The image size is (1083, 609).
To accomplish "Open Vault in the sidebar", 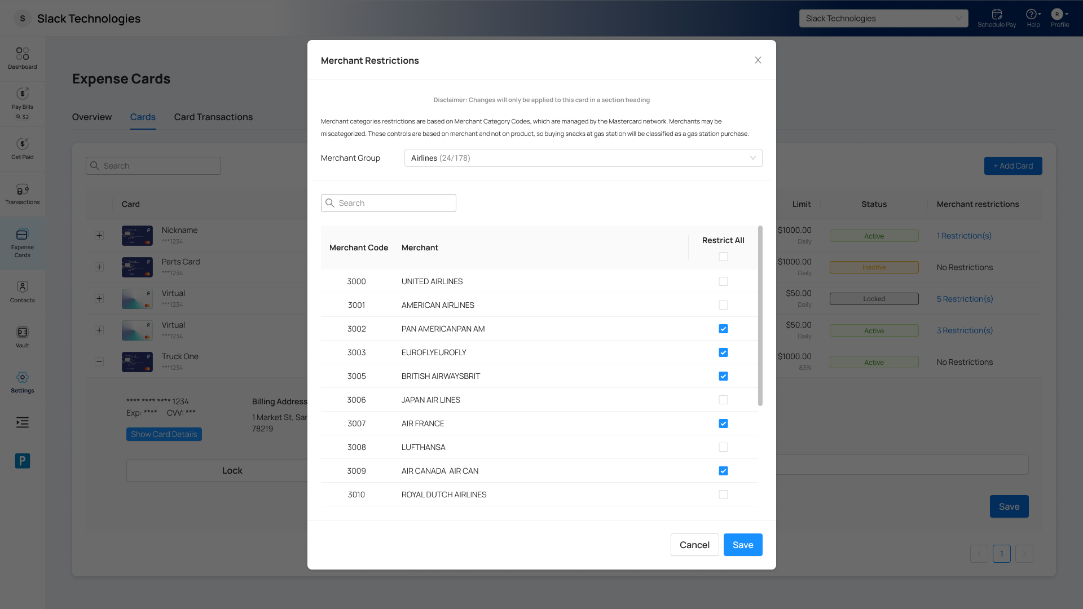I will (x=23, y=337).
